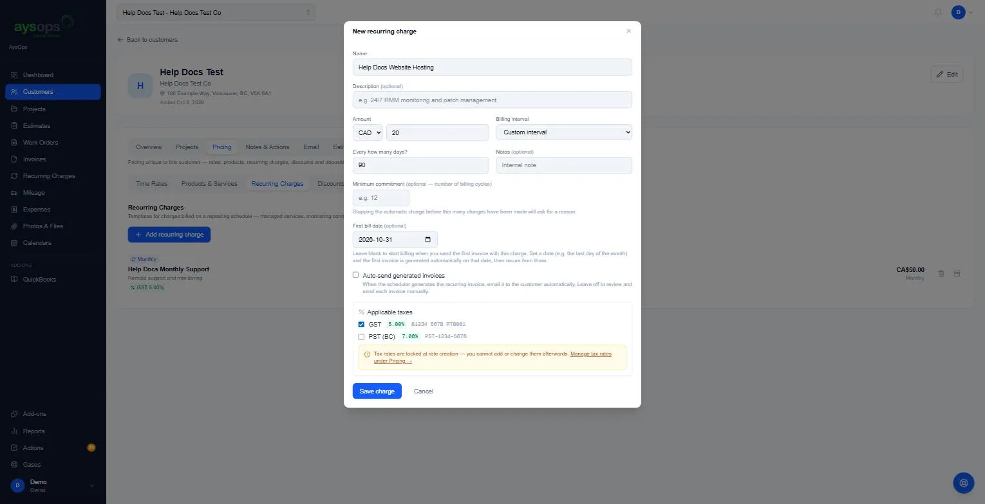This screenshot has height=504, width=985.
Task: Select the Recurring Charges sub-tab
Action: click(x=277, y=183)
